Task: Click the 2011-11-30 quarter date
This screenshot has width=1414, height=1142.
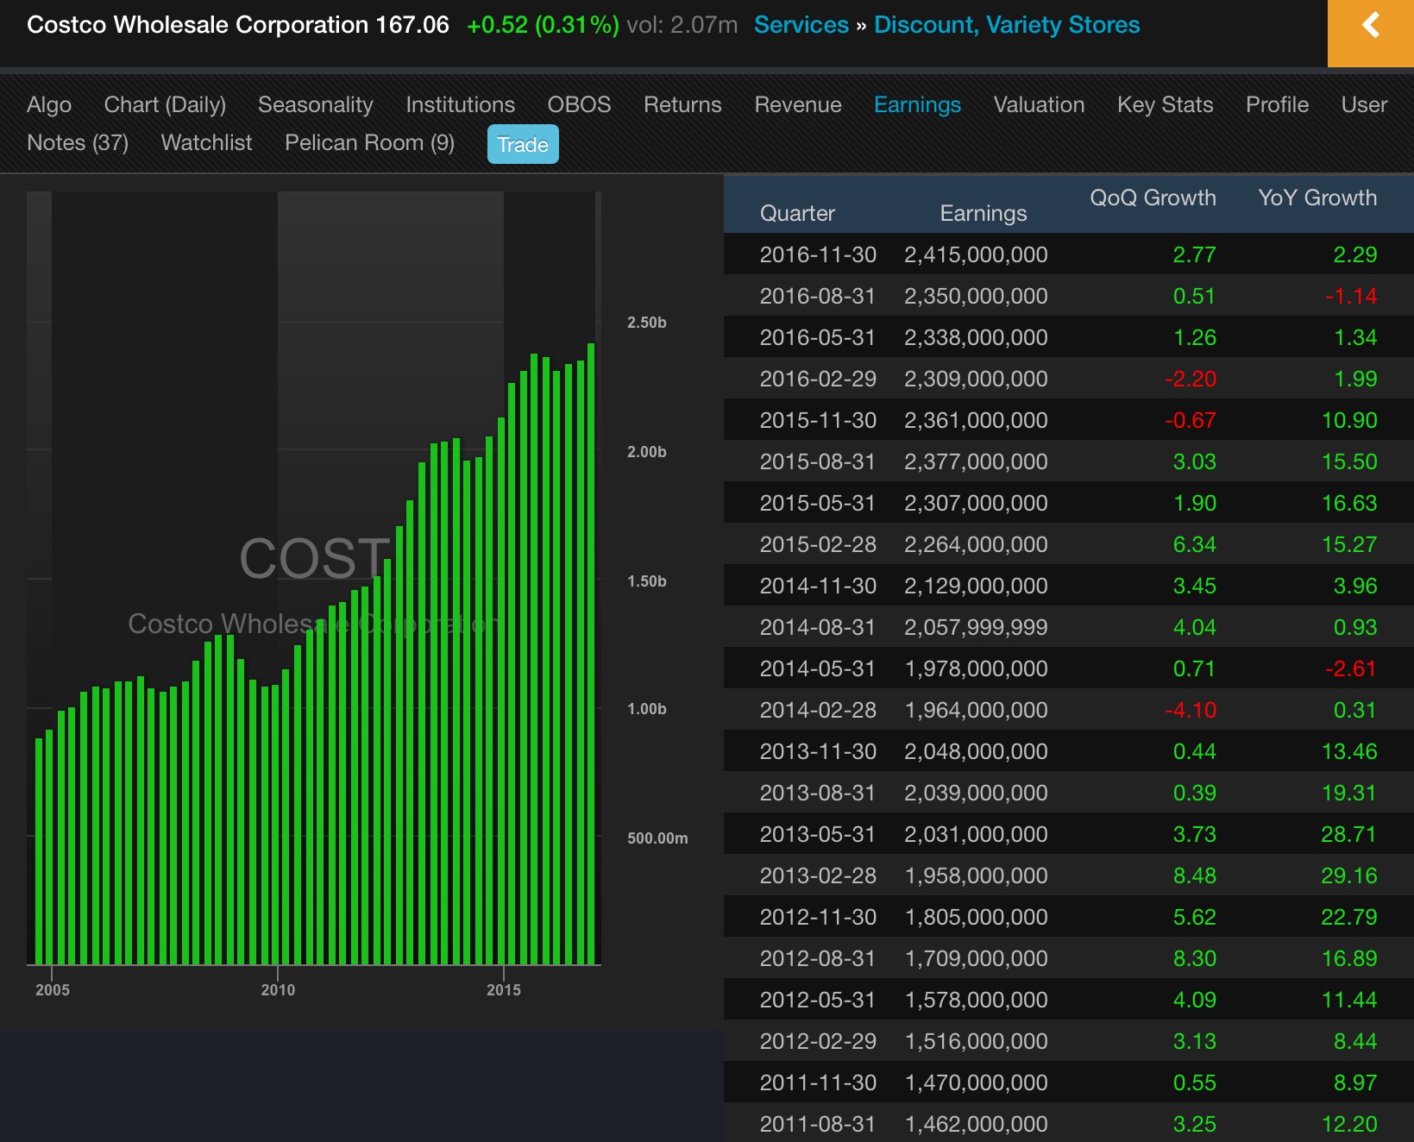Action: click(x=817, y=1082)
